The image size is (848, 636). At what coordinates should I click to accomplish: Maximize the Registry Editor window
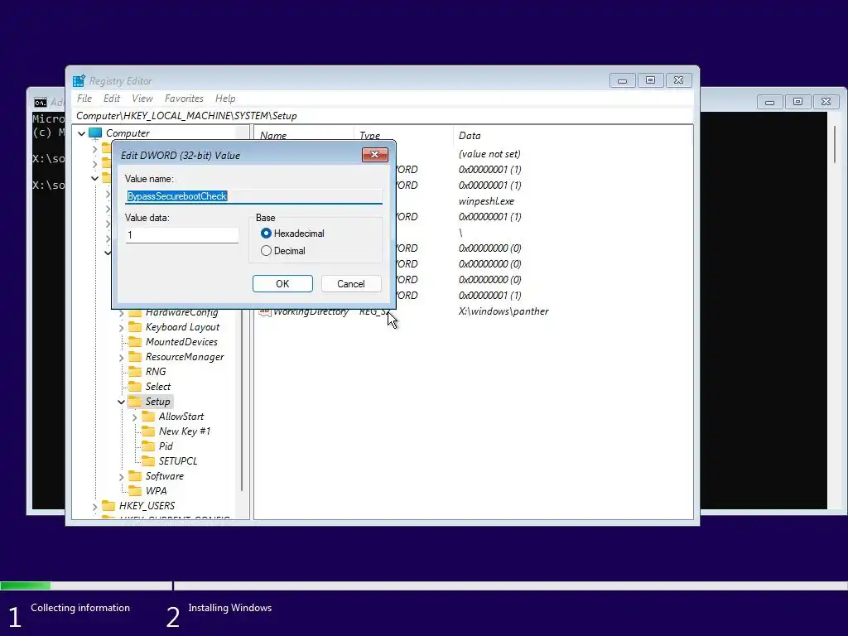[650, 80]
